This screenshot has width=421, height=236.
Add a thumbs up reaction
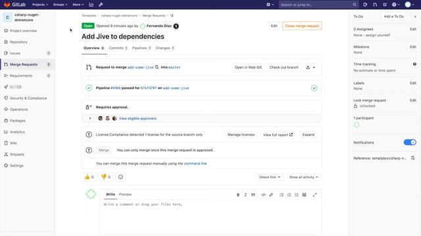click(89, 177)
